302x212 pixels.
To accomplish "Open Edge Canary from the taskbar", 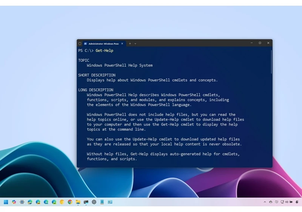I will tap(38, 202).
